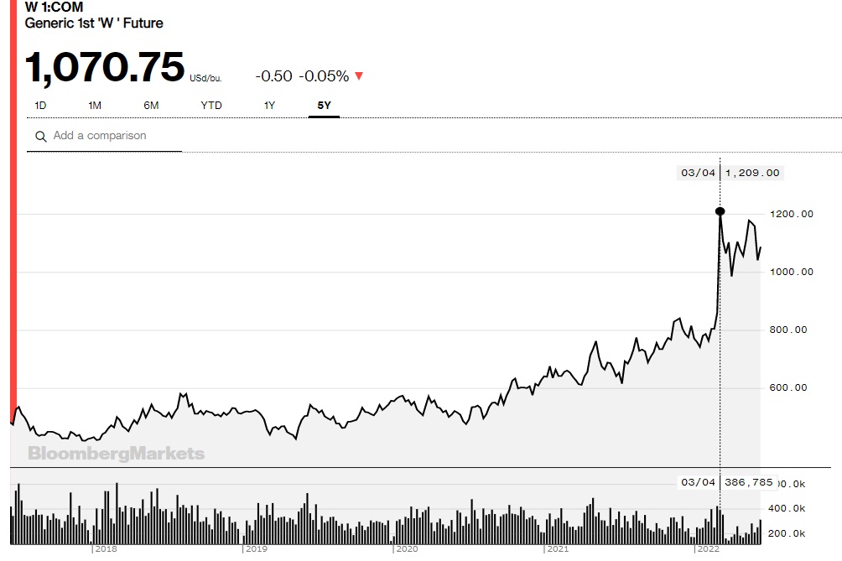Click the search magnifier icon
The width and height of the screenshot is (842, 561).
click(40, 137)
